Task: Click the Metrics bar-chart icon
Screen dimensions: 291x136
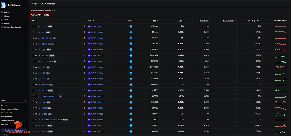Action: (2, 16)
